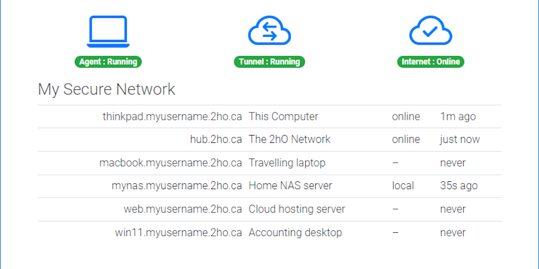Select mynas.myusername.2ho.ca host entry
The image size is (539, 269).
coord(176,186)
